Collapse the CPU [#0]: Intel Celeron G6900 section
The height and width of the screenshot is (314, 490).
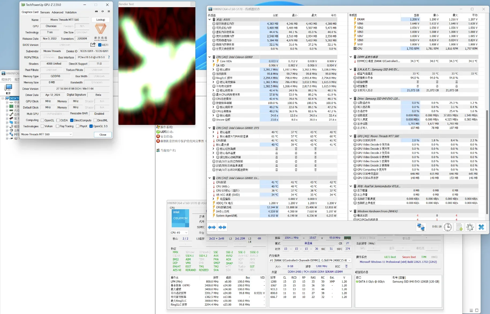[210, 57]
